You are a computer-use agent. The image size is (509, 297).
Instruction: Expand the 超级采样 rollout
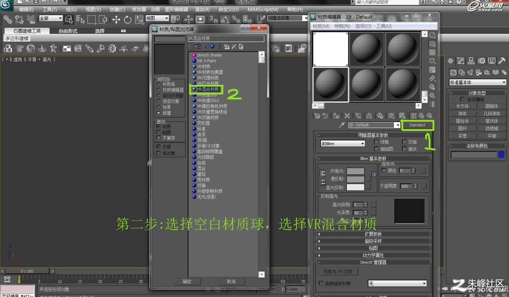[373, 241]
